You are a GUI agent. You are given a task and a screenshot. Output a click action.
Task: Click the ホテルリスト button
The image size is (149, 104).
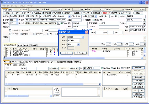click(x=87, y=13)
